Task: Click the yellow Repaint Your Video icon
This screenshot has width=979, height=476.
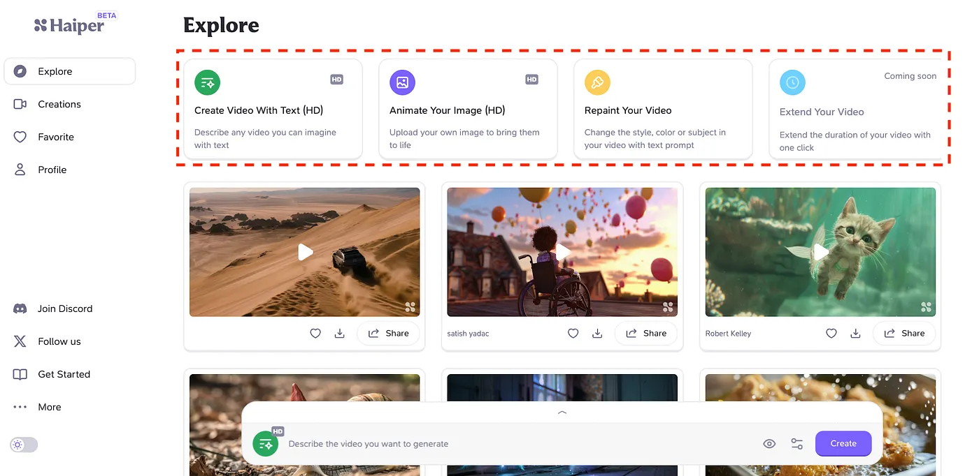Action: point(597,82)
